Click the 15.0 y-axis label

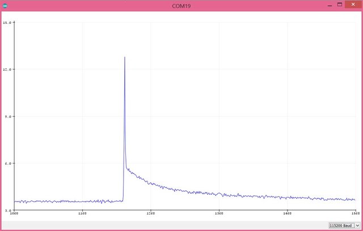pos(7,23)
